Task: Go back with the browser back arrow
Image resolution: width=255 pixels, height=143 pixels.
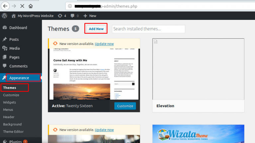Action: pos(5,6)
